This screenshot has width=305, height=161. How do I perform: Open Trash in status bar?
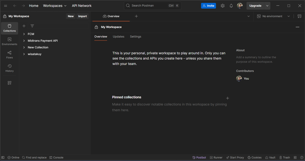[285, 157]
